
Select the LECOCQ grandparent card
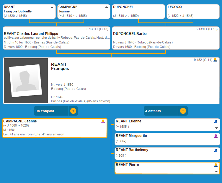coord(193,11)
